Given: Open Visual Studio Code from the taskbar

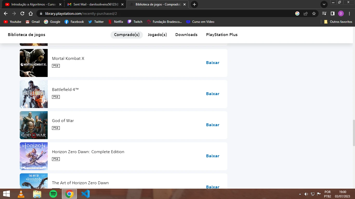Looking at the screenshot, I should [x=86, y=194].
